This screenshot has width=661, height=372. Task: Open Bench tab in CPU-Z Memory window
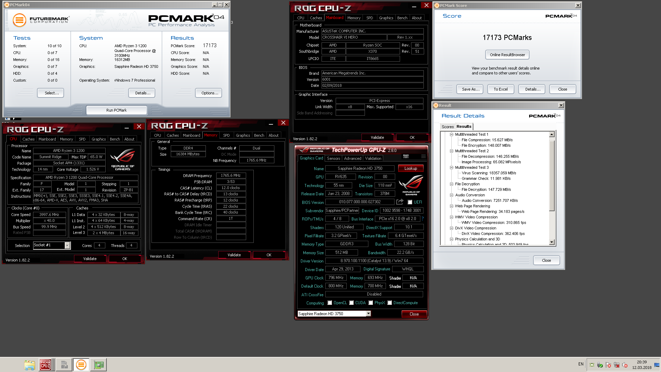point(259,135)
